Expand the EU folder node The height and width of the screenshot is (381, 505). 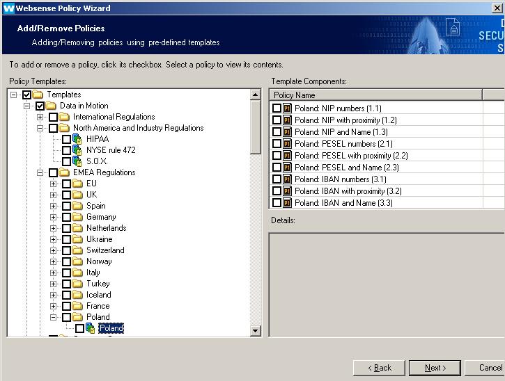click(x=53, y=184)
